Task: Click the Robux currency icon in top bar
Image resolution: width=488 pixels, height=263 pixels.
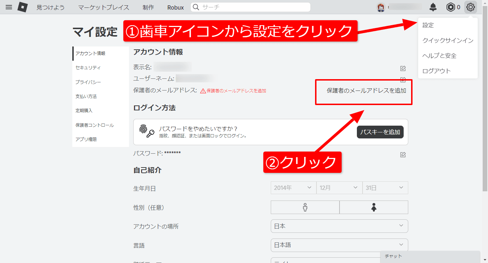Action: (x=450, y=7)
